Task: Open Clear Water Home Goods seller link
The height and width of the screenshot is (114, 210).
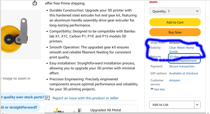Action: 181,50
